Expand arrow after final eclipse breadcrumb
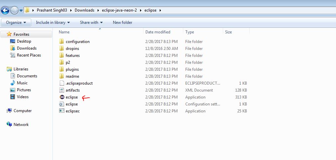This screenshot has width=336, height=160. point(160,10)
